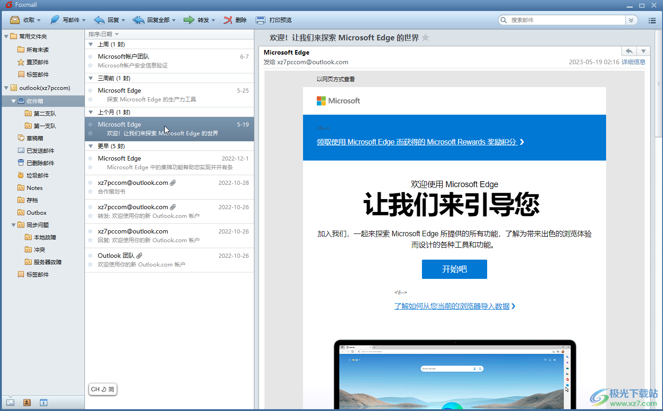663x411 pixels.
Task: Toggle star on Microsoft帐户团队 email
Action: [90, 66]
